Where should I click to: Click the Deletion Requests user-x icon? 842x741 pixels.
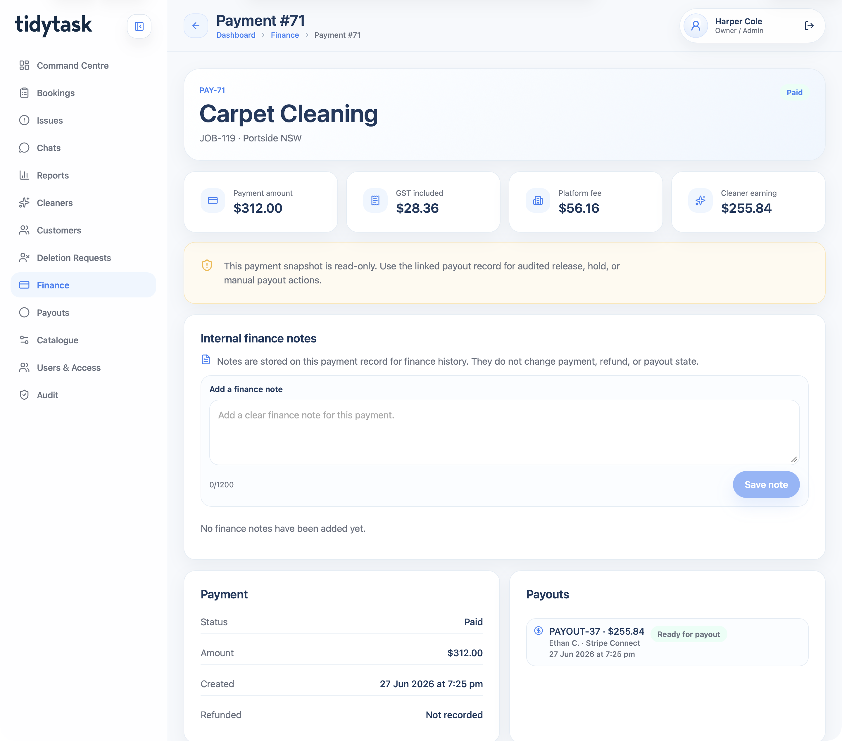[x=24, y=258]
